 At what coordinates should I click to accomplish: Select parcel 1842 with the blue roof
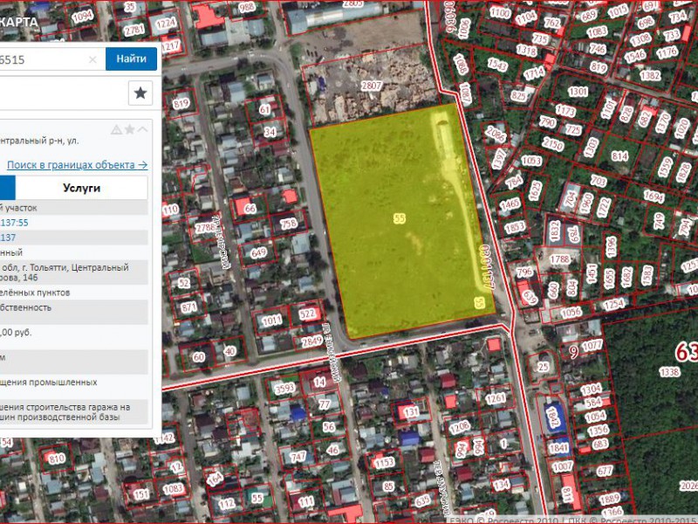tap(552, 417)
